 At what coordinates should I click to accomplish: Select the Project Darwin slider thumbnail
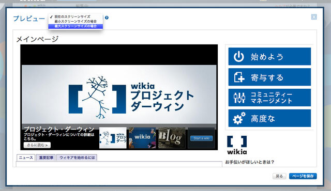(113, 138)
